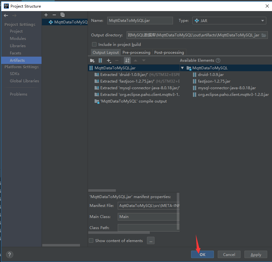Viewport: 272px width, 262px height.
Task: Click the back navigation arrow
Action: coord(6,16)
